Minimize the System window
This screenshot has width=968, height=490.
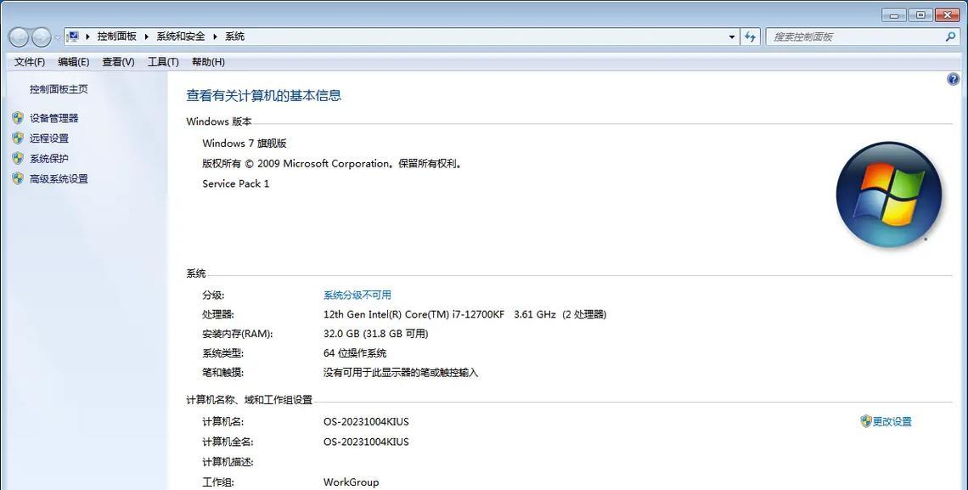894,15
